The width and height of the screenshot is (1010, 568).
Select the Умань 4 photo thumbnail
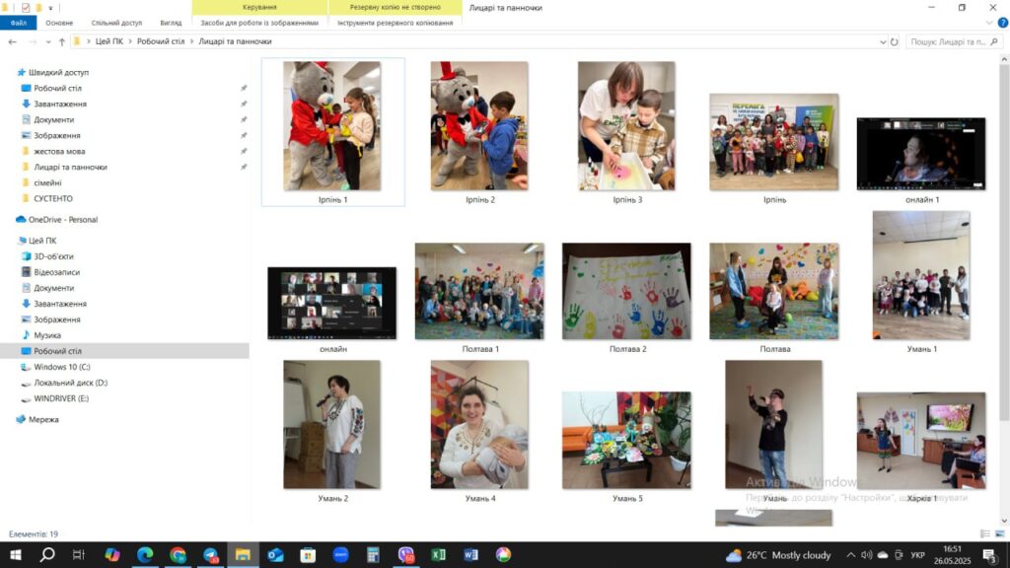480,424
